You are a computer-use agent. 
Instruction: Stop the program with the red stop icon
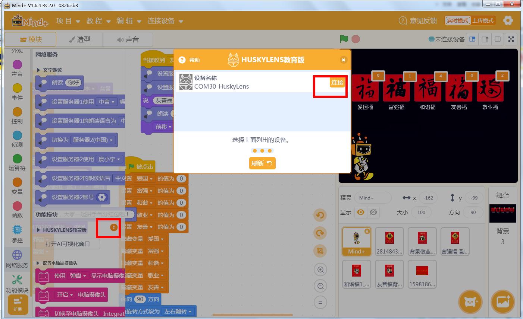(356, 39)
